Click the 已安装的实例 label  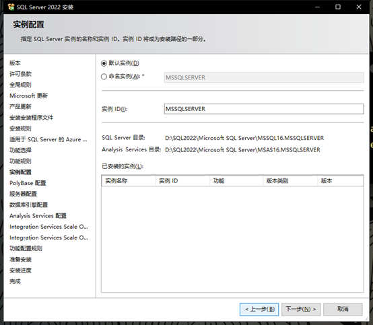coord(123,166)
